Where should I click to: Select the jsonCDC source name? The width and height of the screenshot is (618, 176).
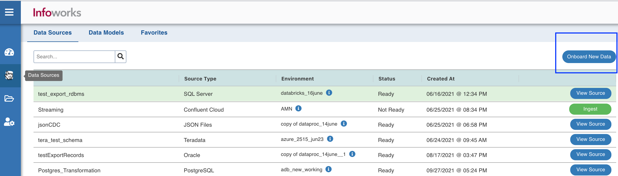click(49, 125)
